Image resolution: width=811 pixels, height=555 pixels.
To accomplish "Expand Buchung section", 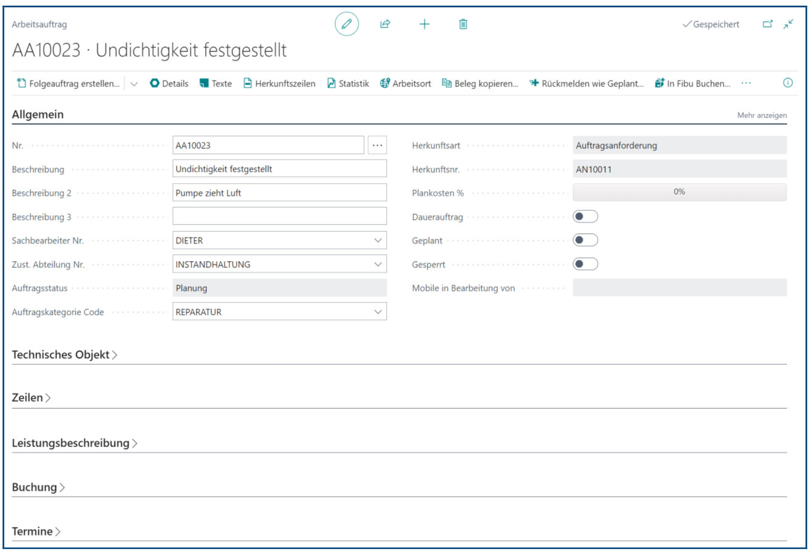I will coord(38,487).
